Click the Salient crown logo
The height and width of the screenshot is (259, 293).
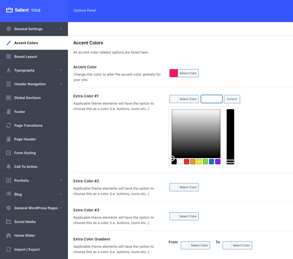pos(9,10)
